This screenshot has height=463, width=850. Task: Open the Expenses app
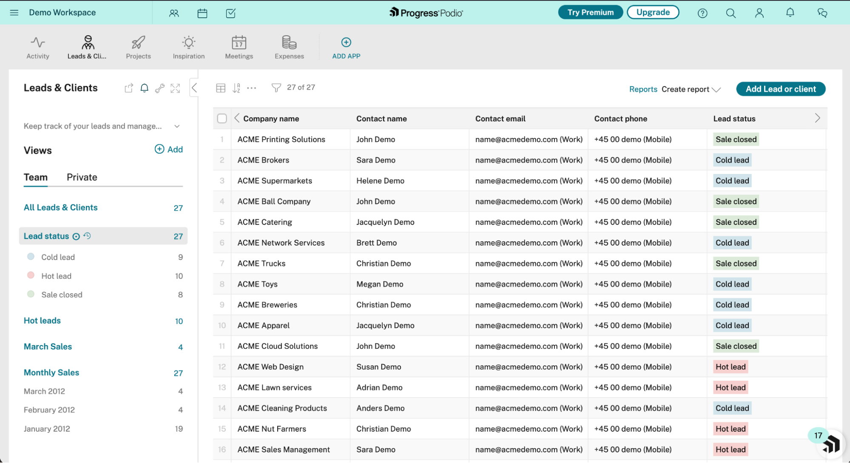(289, 48)
